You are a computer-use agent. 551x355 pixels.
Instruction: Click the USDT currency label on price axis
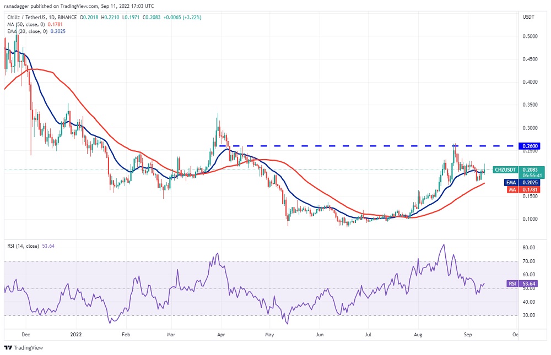coord(528,17)
